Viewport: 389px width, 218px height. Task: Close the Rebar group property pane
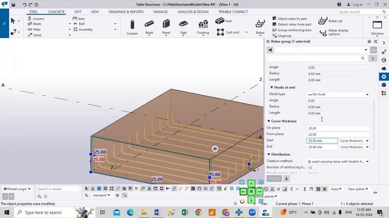pyautogui.click(x=376, y=42)
